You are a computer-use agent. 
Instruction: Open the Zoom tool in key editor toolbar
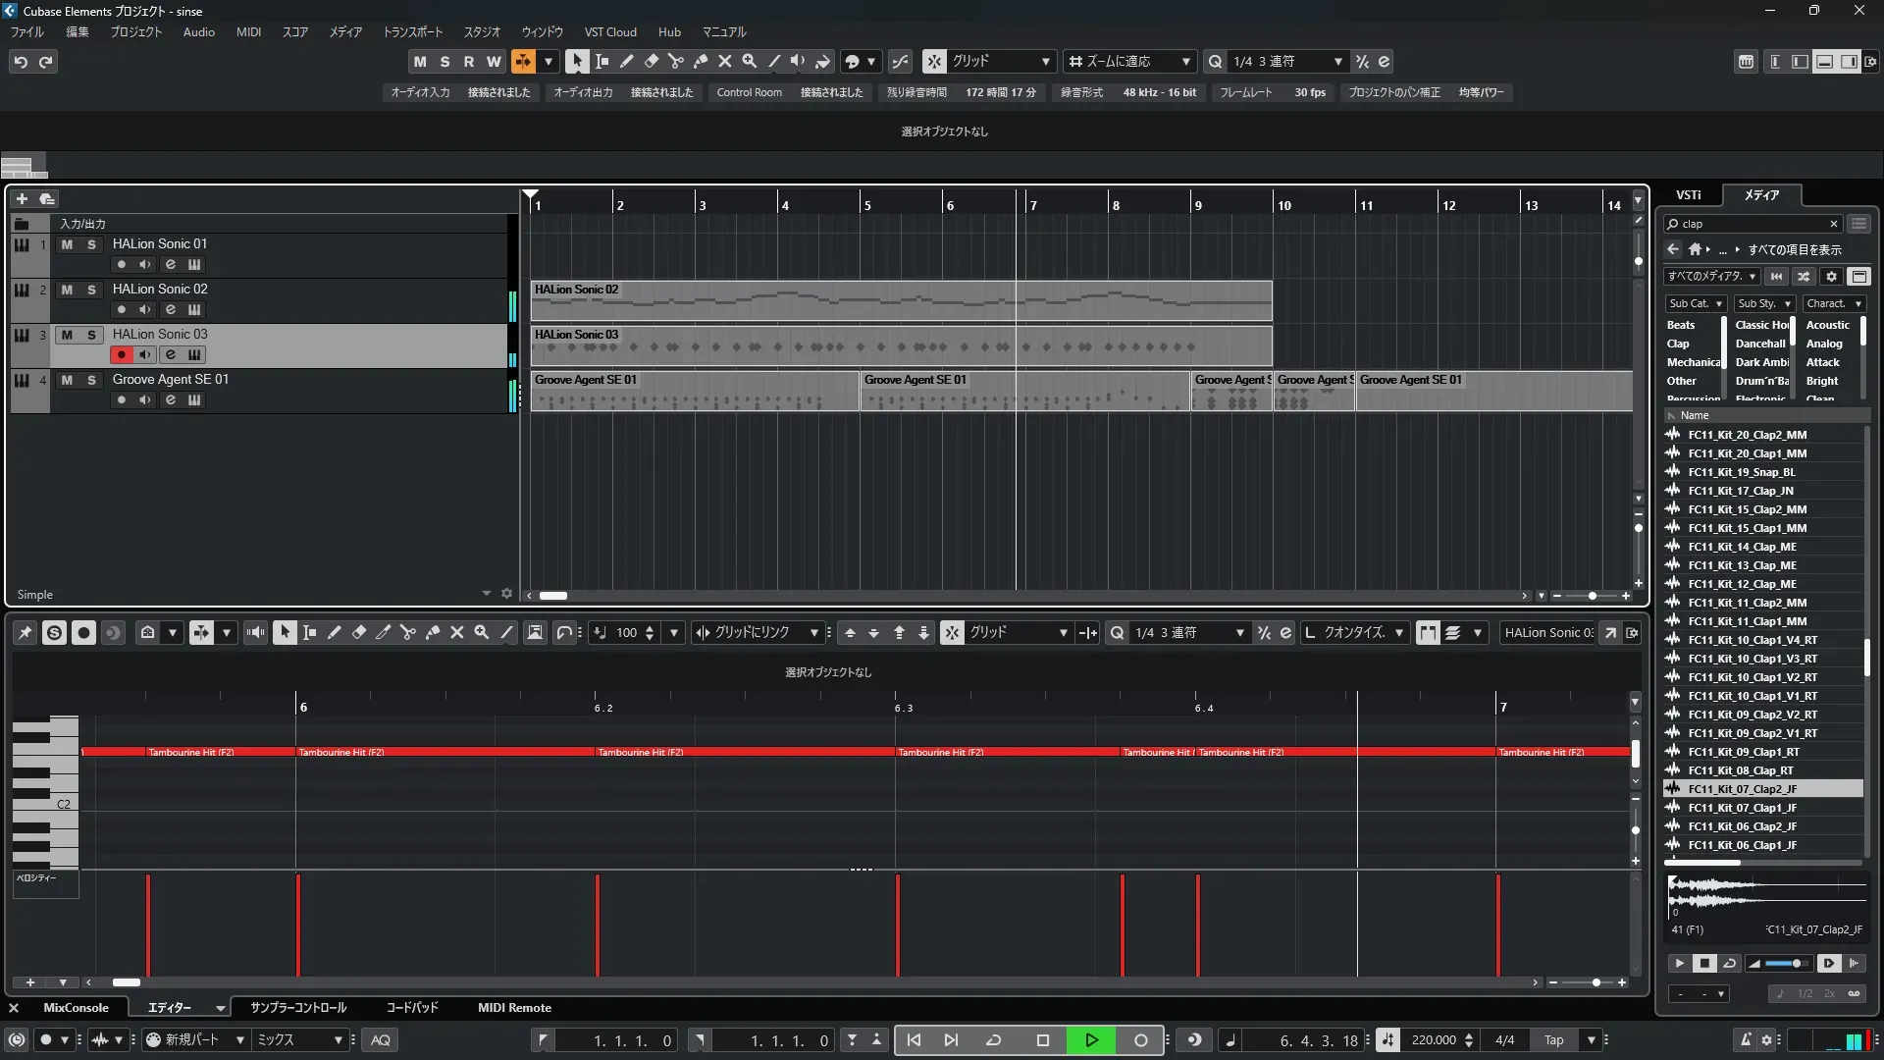point(481,633)
